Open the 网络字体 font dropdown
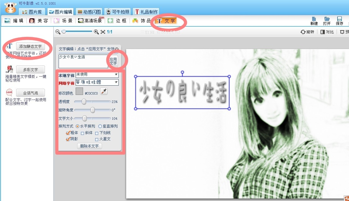The height and width of the screenshot is (201, 349). coord(97,82)
